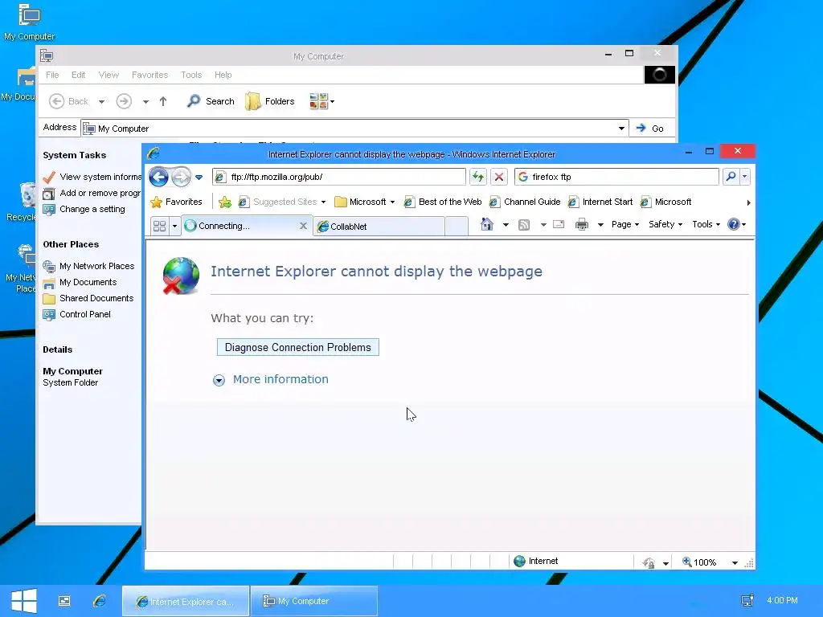This screenshot has height=617, width=823.
Task: Click IE's Forward arrow button
Action: (181, 177)
